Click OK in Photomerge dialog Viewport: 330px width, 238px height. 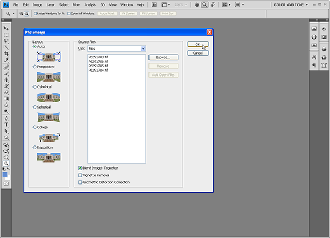198,44
